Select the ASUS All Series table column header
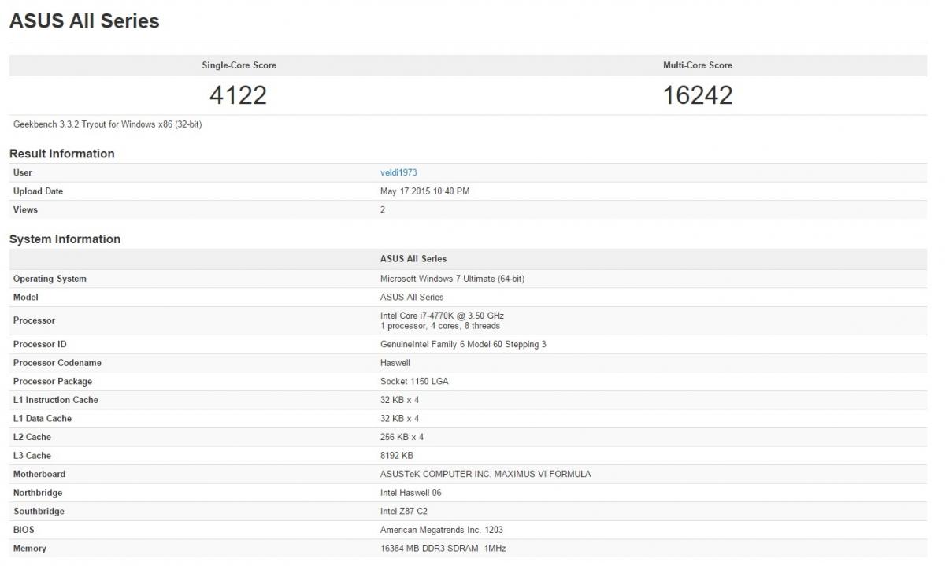Viewport: 945px width, 566px height. coord(413,259)
